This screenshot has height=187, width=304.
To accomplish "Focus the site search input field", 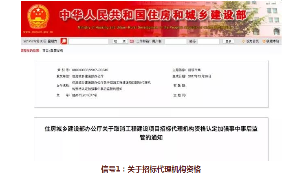I will coord(88,41).
